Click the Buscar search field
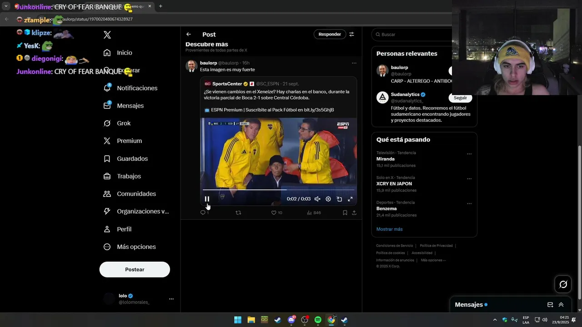 tap(411, 35)
